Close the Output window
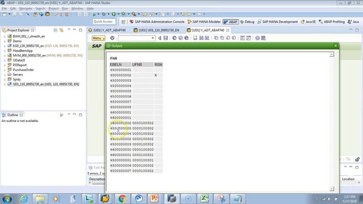Viewport: 363px width, 204px height. (x=335, y=46)
